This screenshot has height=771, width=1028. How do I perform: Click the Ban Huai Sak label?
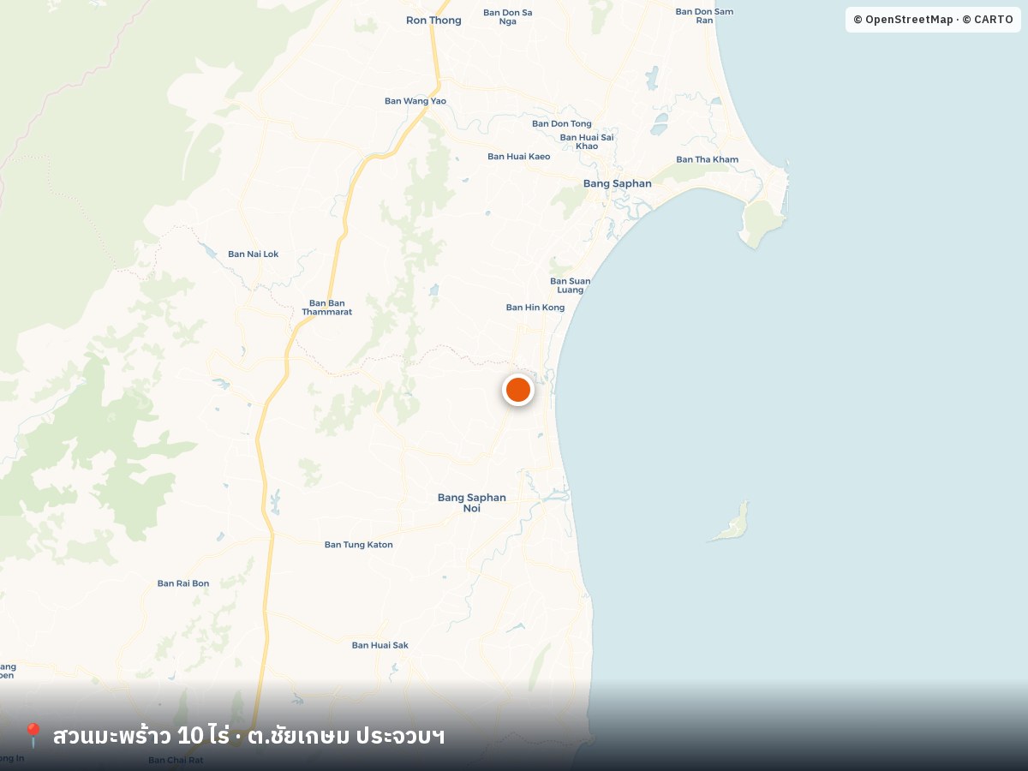[380, 645]
